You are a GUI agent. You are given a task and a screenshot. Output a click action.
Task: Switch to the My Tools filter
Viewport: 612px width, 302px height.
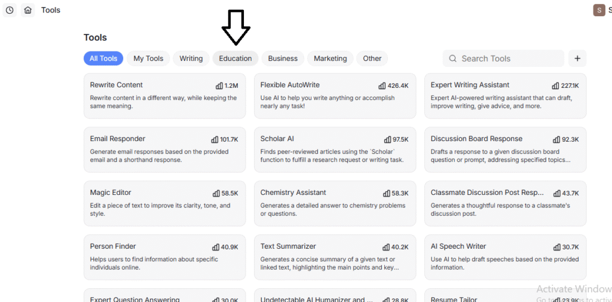(x=148, y=59)
